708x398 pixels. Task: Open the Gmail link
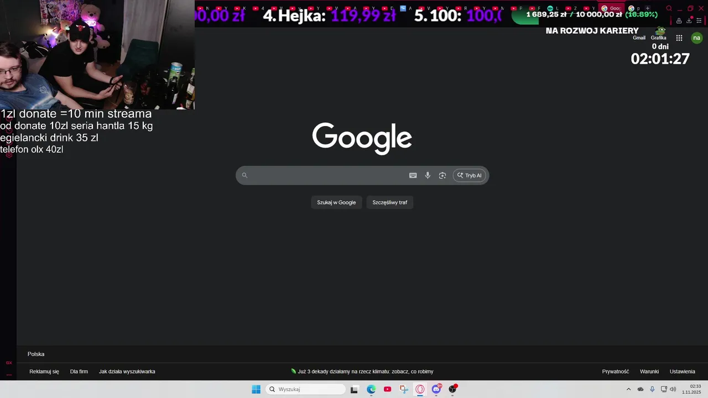639,38
